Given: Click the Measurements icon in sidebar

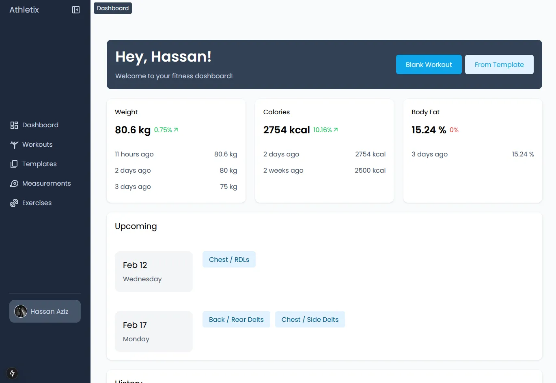Looking at the screenshot, I should pyautogui.click(x=14, y=184).
